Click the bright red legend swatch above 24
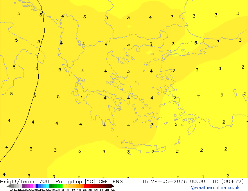Image resolution: width=248 pixels, height=191 pixels. pyautogui.click(x=85, y=186)
